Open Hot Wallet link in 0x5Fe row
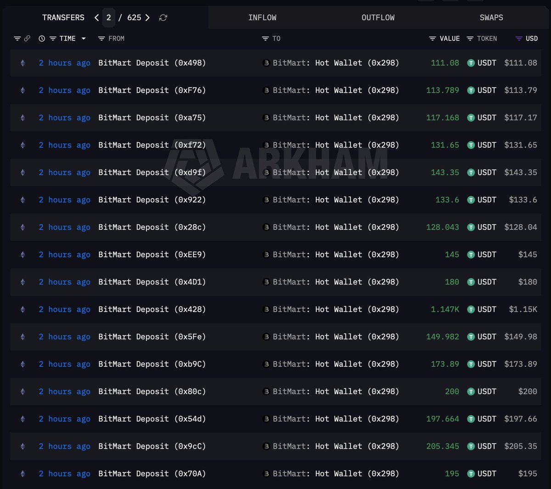The image size is (551, 489). 357,337
